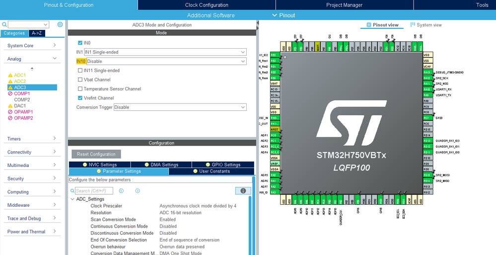
Task: Click the Clock Prescaler value
Action: tap(198, 206)
